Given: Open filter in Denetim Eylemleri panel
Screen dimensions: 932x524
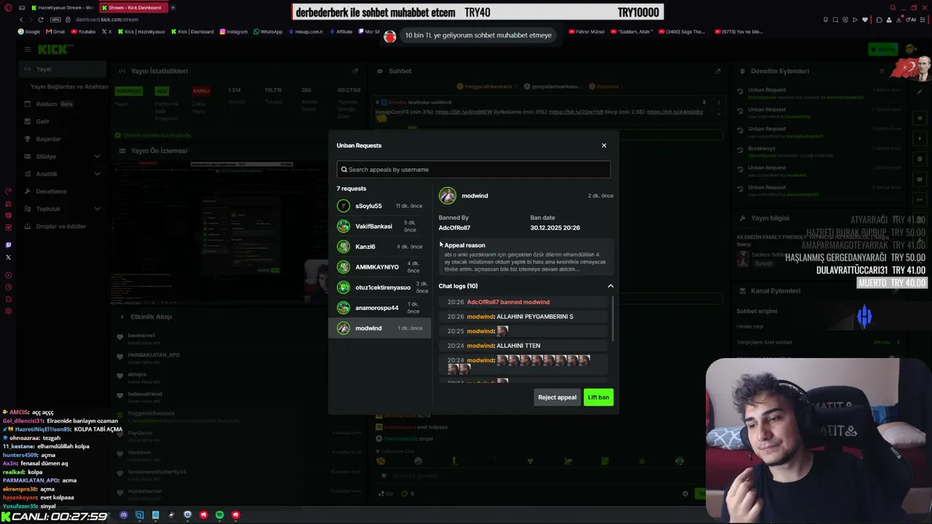Looking at the screenshot, I should 882,71.
